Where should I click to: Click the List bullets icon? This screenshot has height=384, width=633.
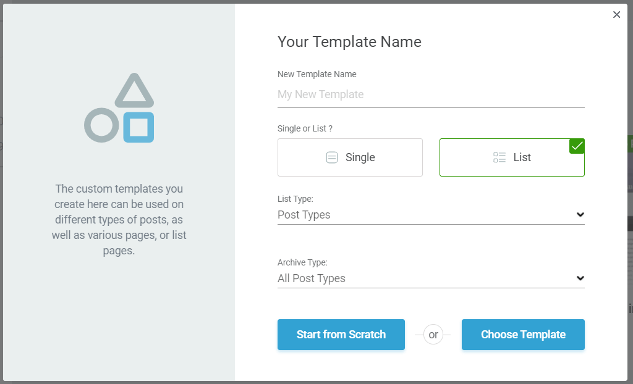pyautogui.click(x=499, y=157)
